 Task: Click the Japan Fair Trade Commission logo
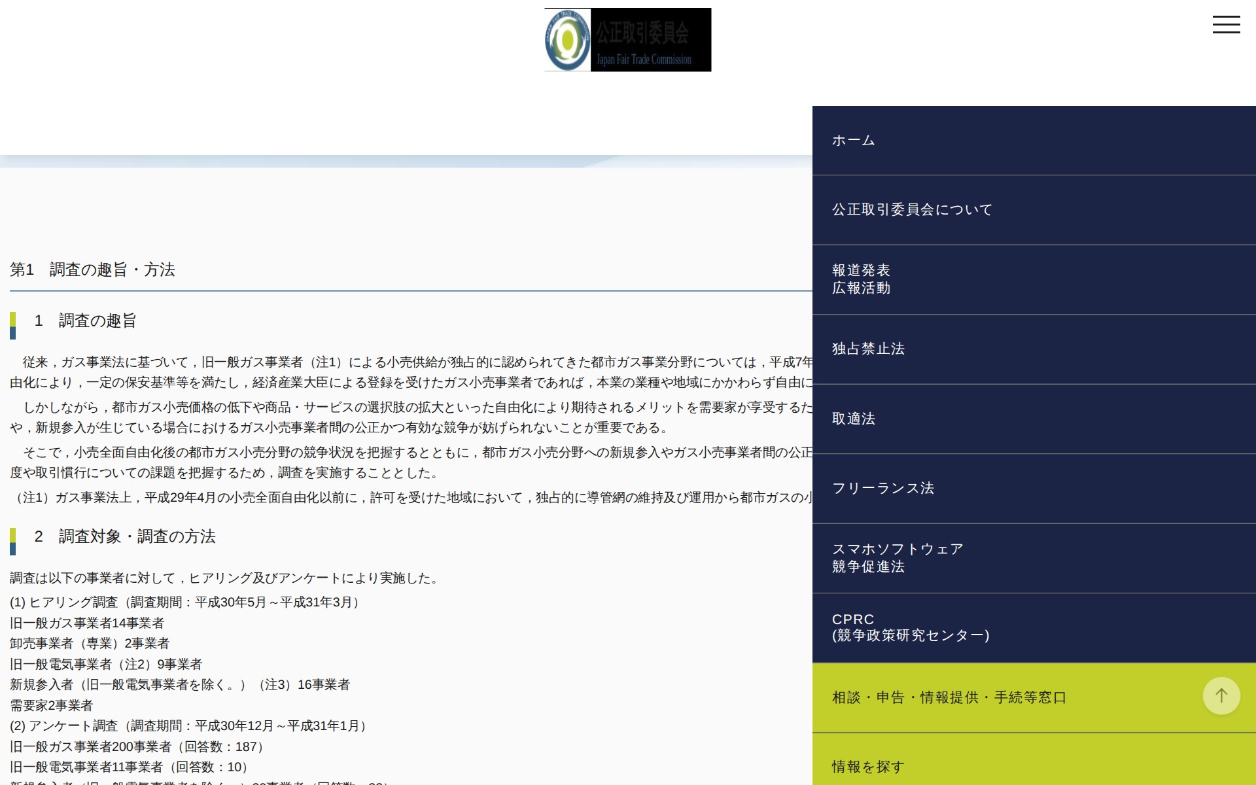tap(627, 39)
